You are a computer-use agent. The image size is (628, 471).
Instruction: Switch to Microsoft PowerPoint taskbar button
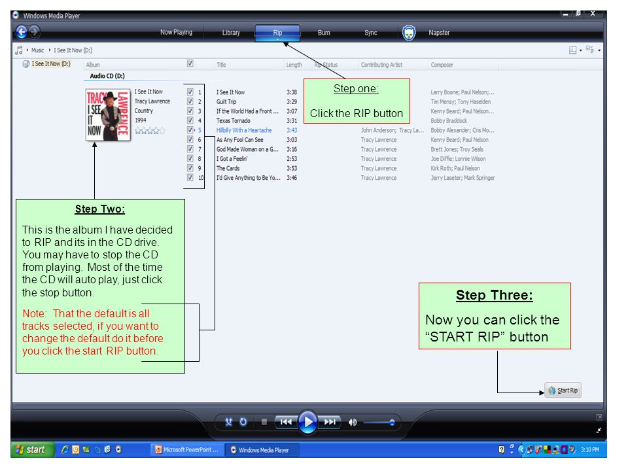[x=186, y=450]
